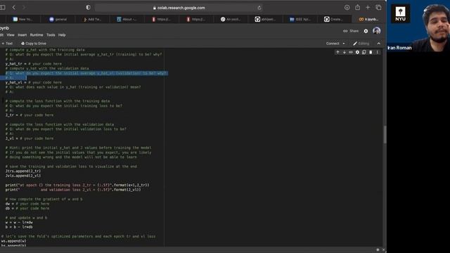Image resolution: width=450 pixels, height=253 pixels.
Task: Click the NYU logo in the video panel
Action: [400, 14]
